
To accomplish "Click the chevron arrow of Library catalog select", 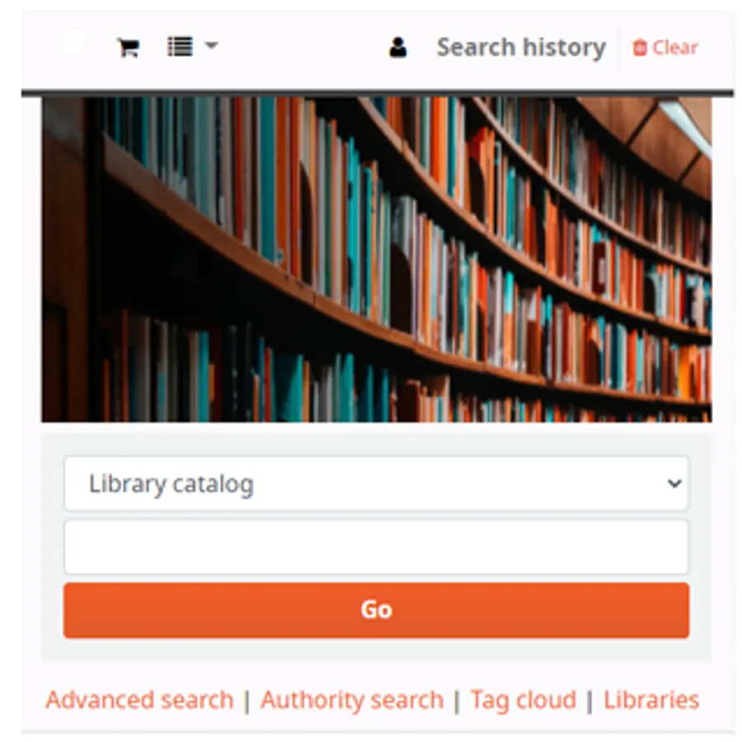I will tap(674, 483).
